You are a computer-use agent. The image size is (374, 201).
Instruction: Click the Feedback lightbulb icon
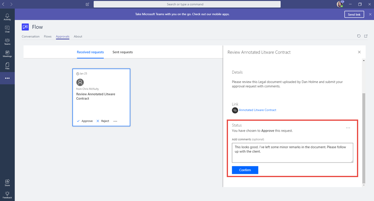point(7,195)
